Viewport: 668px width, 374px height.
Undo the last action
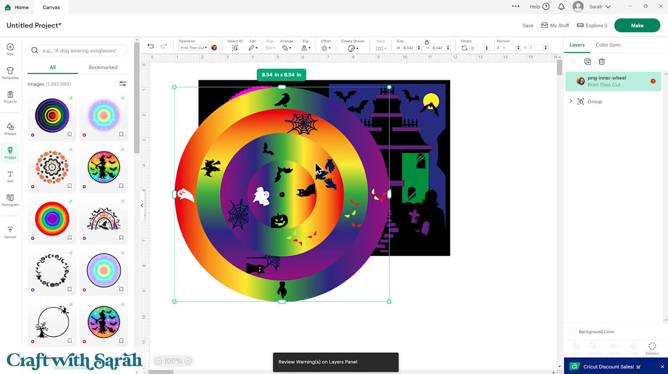151,46
